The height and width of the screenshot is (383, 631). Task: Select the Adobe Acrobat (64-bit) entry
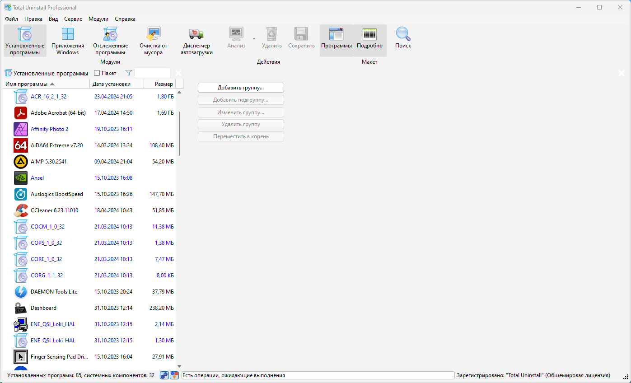click(x=58, y=113)
